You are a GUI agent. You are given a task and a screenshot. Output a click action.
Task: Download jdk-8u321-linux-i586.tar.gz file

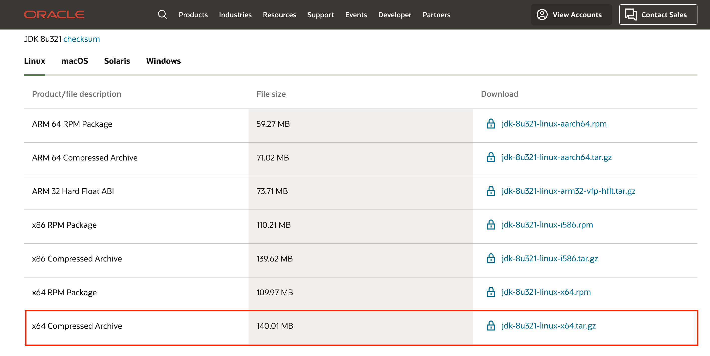pos(549,258)
